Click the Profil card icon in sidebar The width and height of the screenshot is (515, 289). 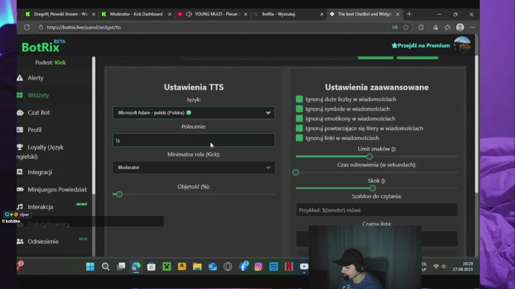tap(20, 130)
